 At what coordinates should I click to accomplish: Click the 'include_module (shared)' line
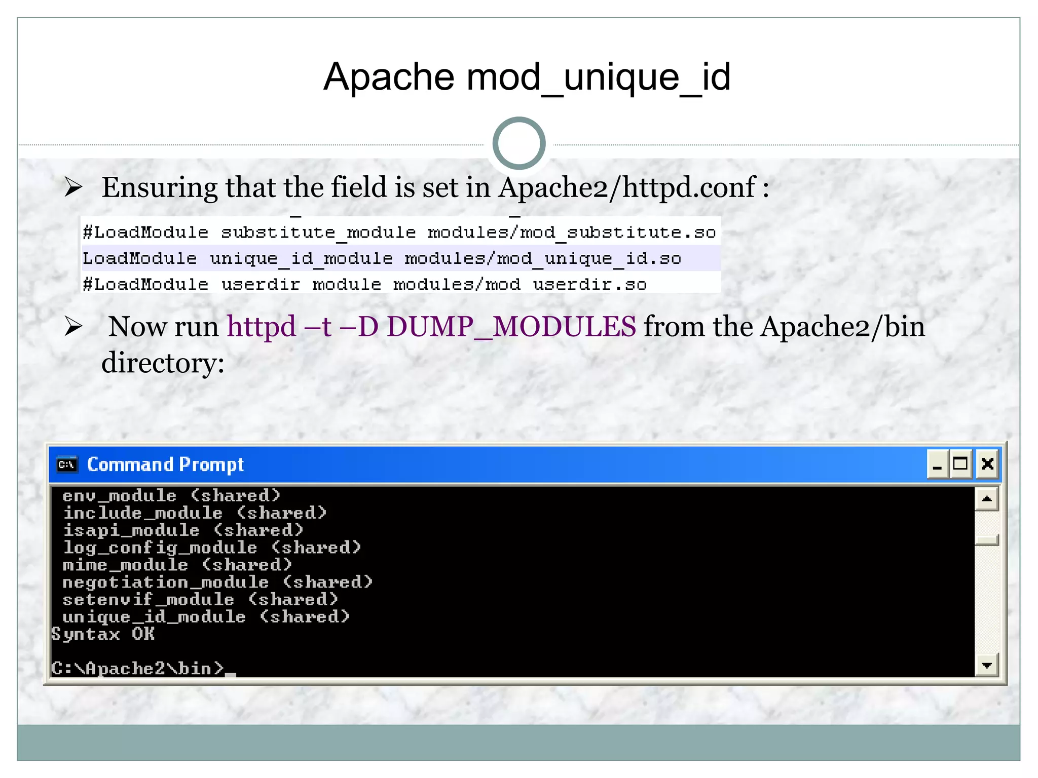click(x=195, y=513)
